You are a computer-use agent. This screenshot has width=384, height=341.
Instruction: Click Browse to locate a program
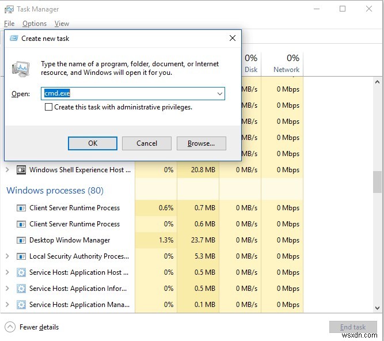tap(201, 143)
